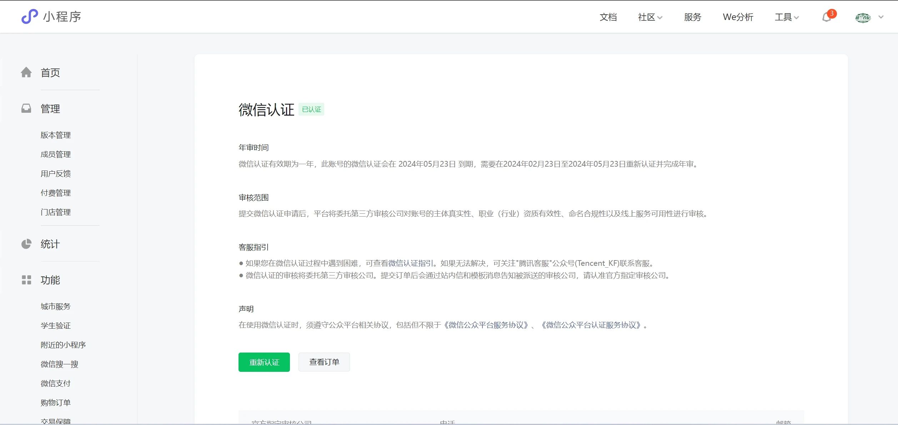
Task: Click the 小程序 logo icon
Action: 30,16
